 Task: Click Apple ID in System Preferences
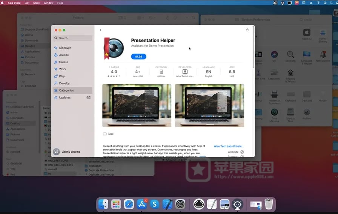point(307,34)
